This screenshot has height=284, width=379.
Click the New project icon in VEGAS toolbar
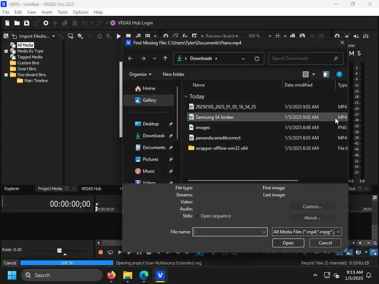click(7, 23)
